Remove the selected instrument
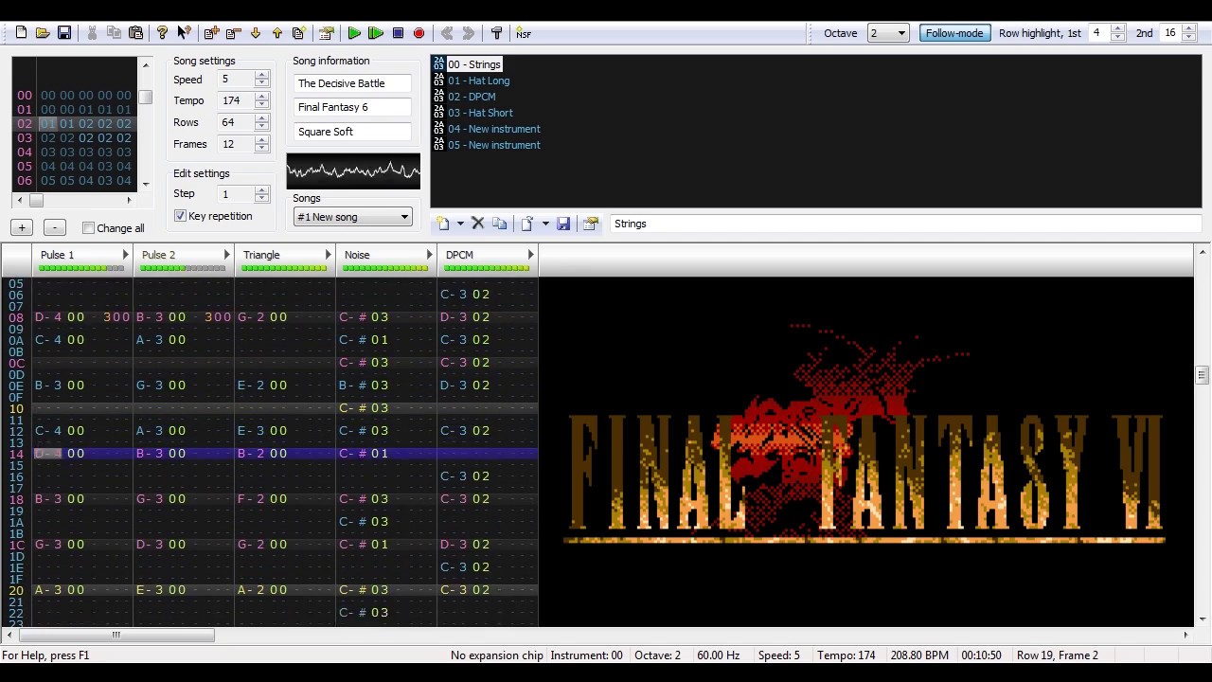Viewport: 1212px width, 682px height. pyautogui.click(x=478, y=224)
